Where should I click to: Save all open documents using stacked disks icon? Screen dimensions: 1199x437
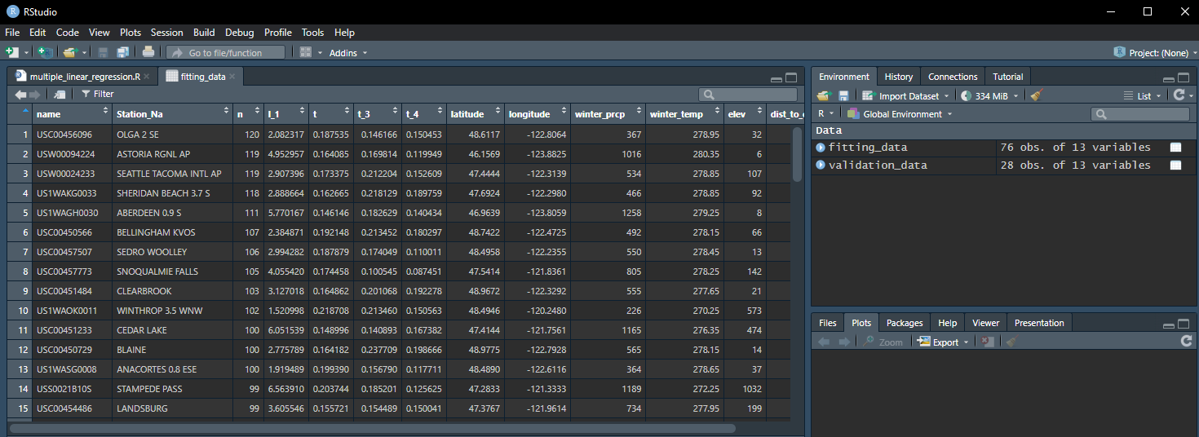coord(122,52)
